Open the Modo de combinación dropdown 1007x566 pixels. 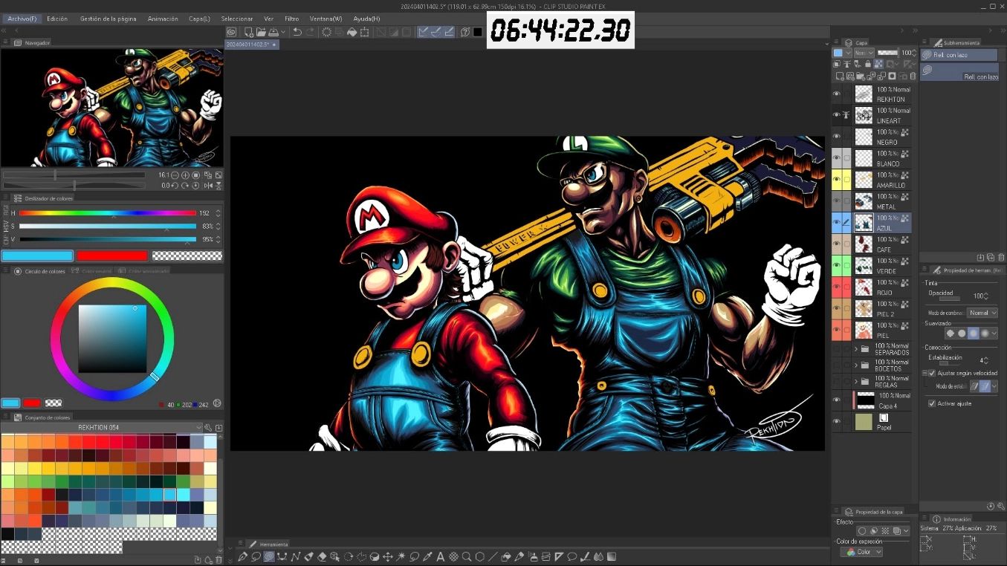[982, 313]
